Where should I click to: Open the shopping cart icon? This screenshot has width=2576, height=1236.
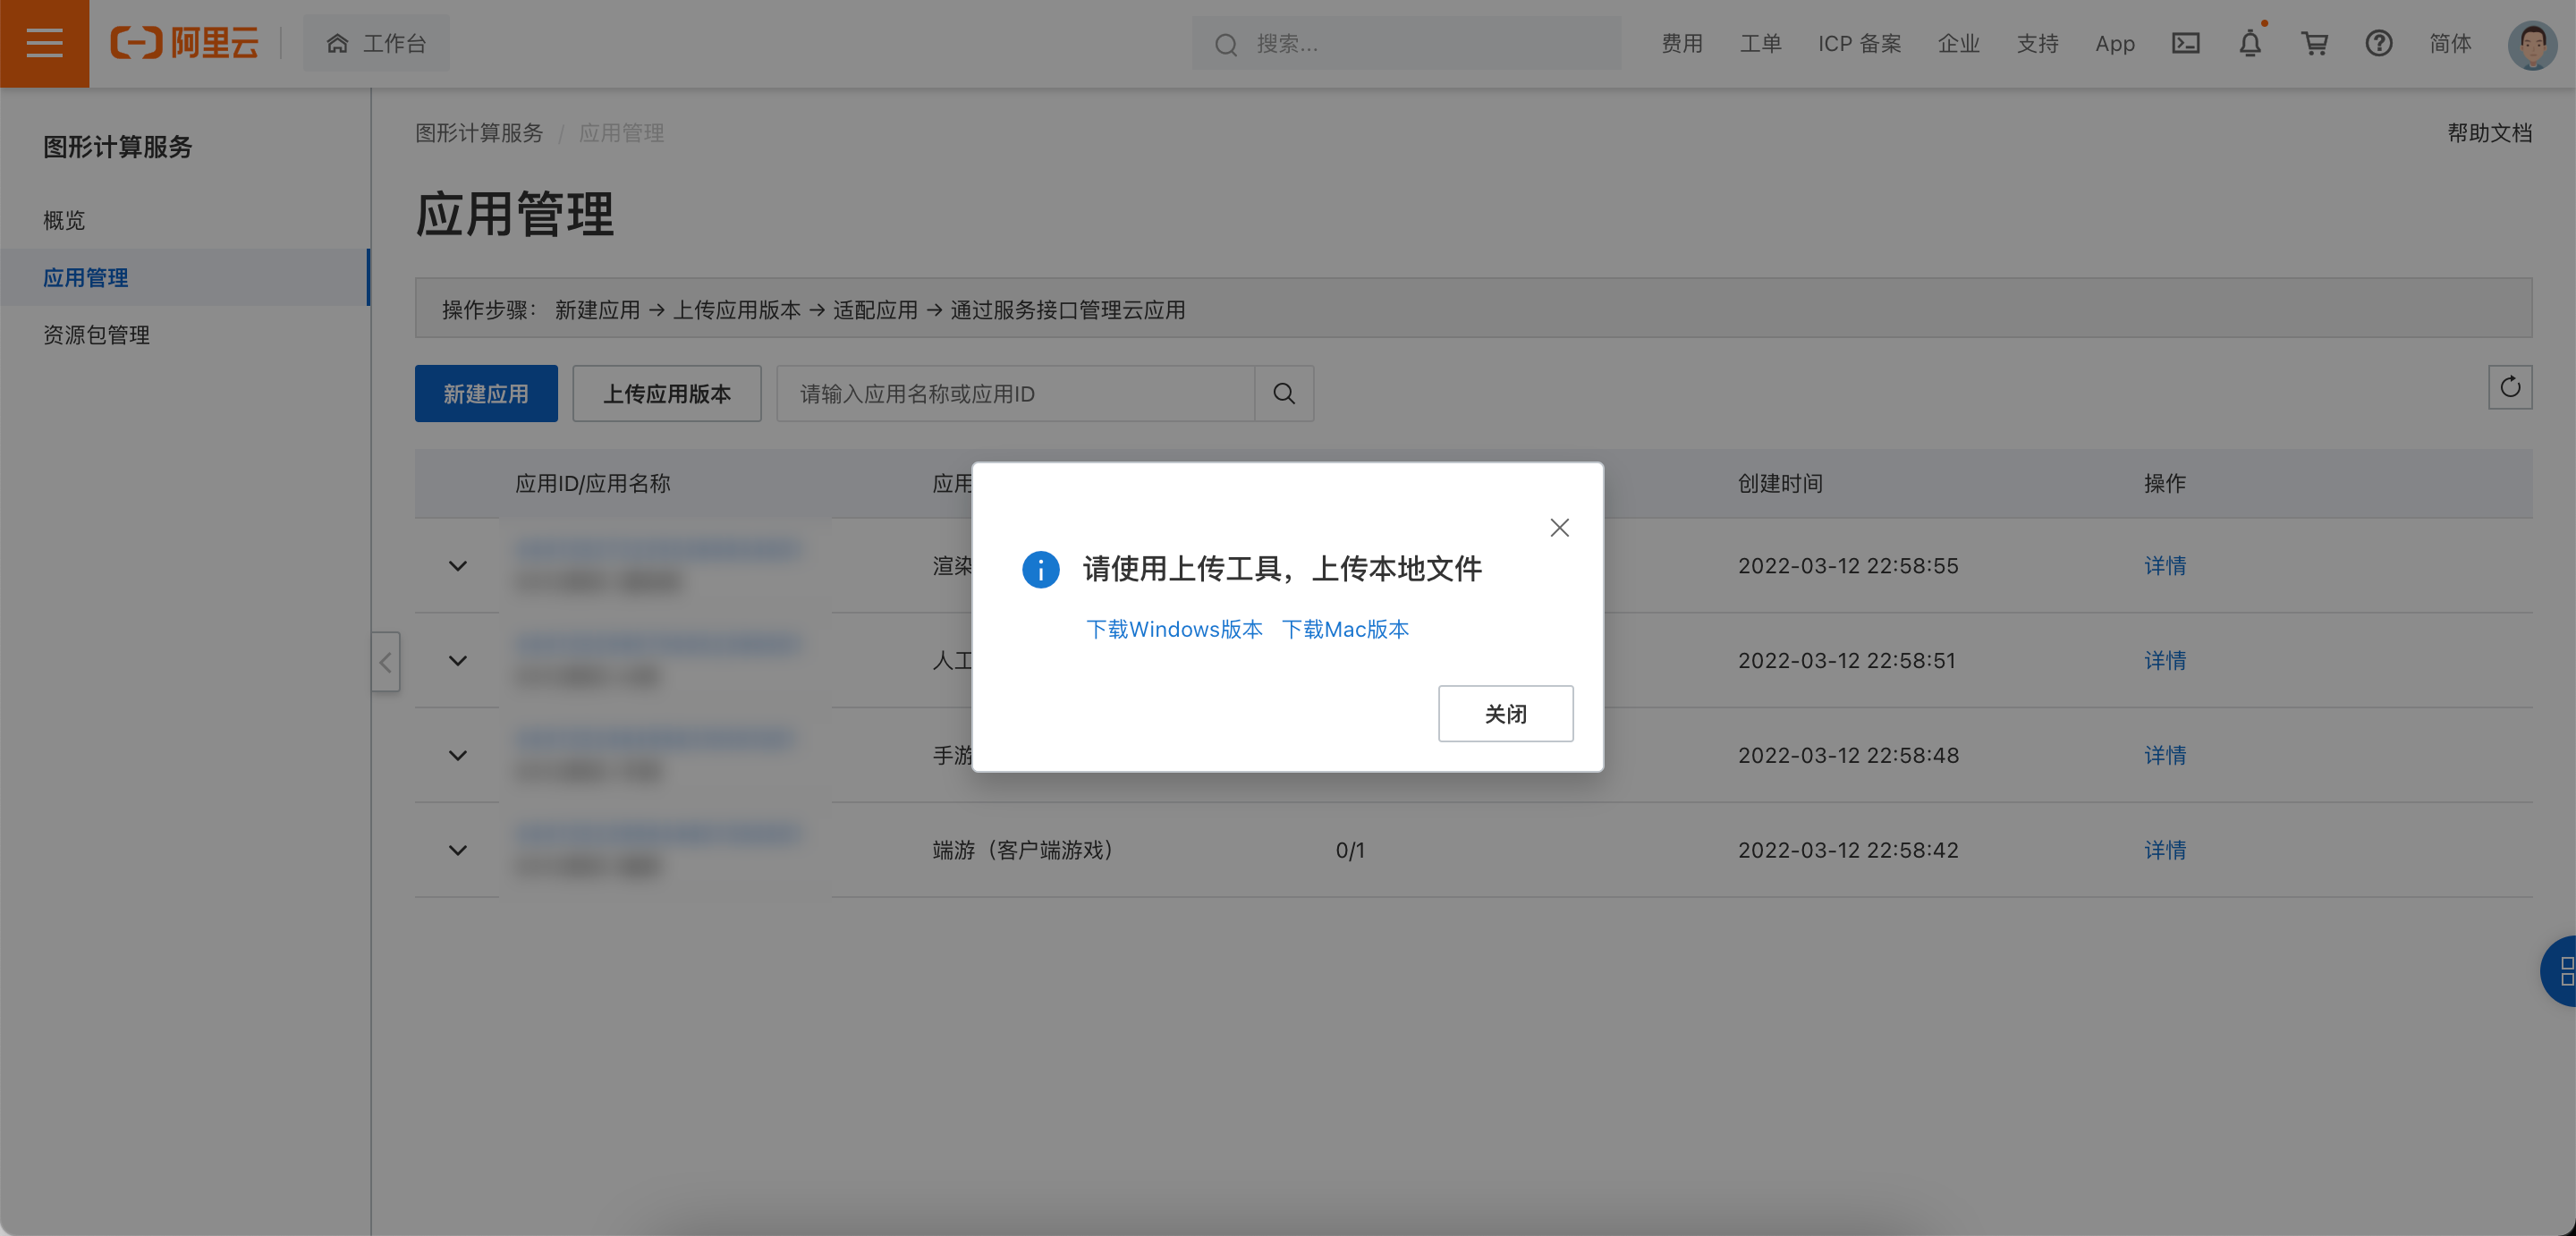[2314, 43]
